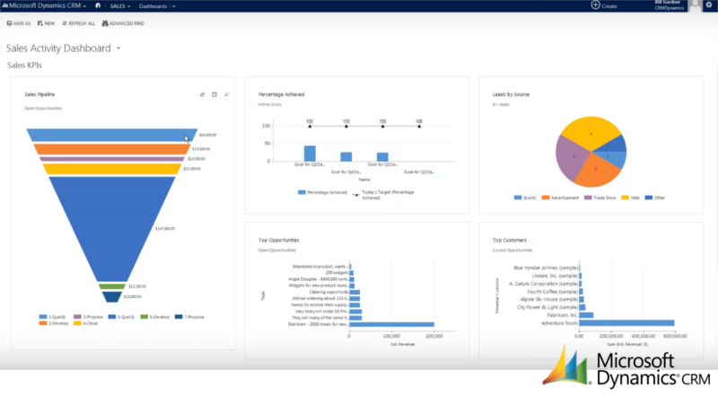Click the New button in toolbar

[x=46, y=22]
